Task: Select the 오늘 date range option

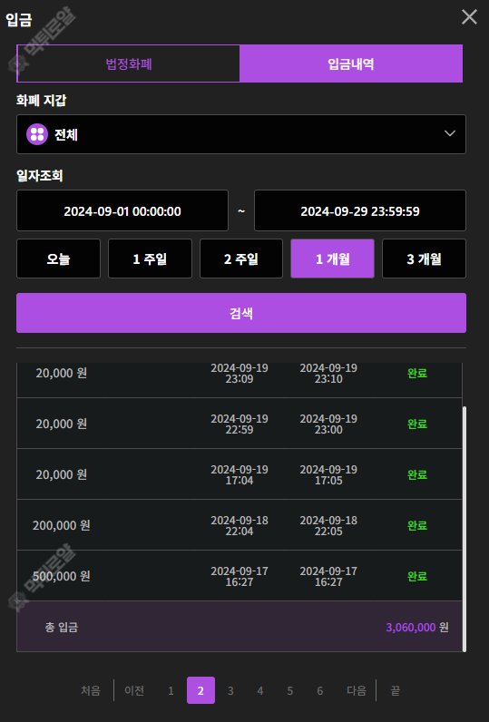Action: pos(58,259)
